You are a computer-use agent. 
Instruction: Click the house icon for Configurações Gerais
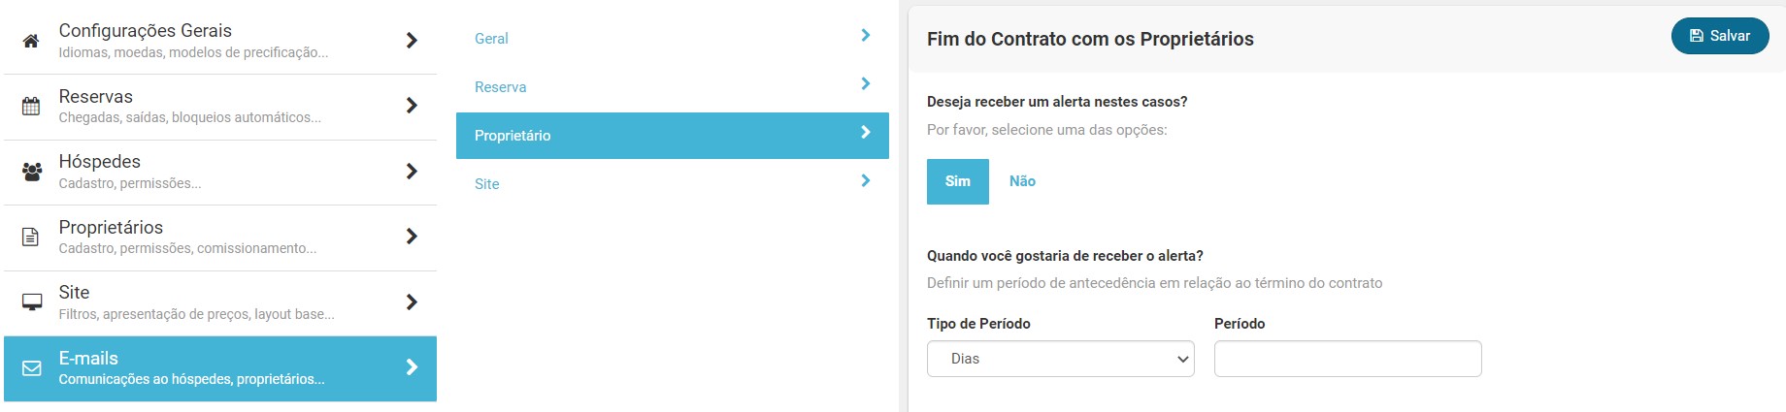click(x=31, y=41)
